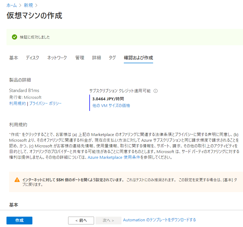The height and width of the screenshot is (227, 243).
Task: Click the 作成 button to create the VM
Action: click(x=19, y=220)
